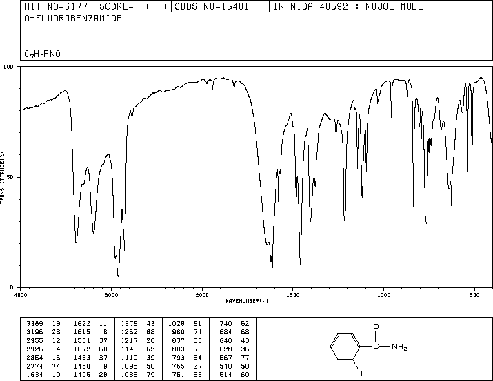The height and width of the screenshot is (381, 493).
Task: Click the IR-NIDA-48592 : NUJOL MULL label
Action: coord(348,6)
